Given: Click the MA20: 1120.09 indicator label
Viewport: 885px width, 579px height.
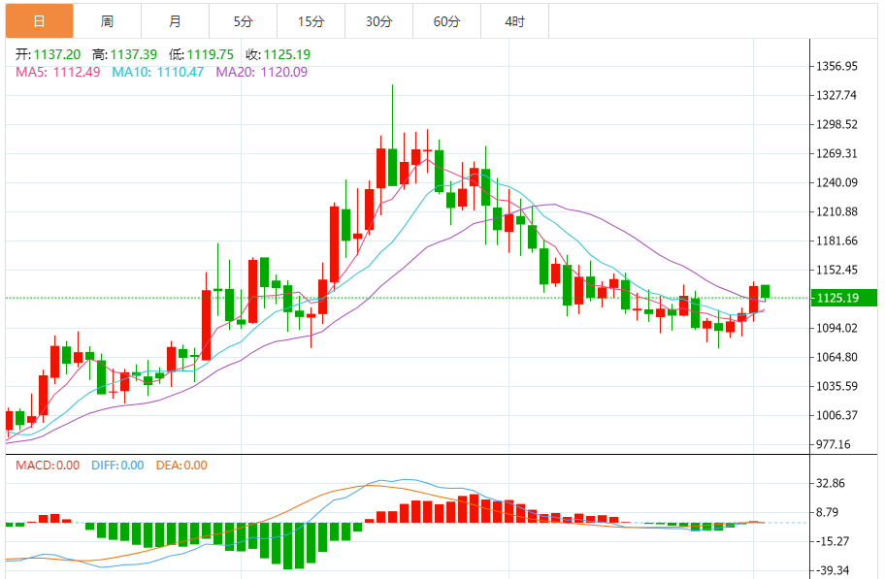Looking at the screenshot, I should point(261,72).
